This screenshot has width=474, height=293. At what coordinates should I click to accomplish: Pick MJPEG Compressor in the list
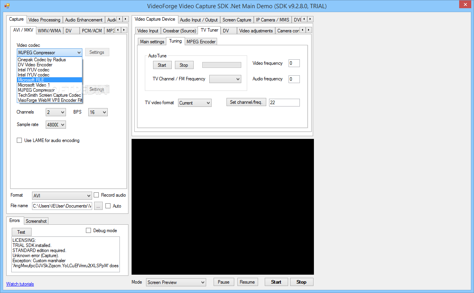(50, 90)
